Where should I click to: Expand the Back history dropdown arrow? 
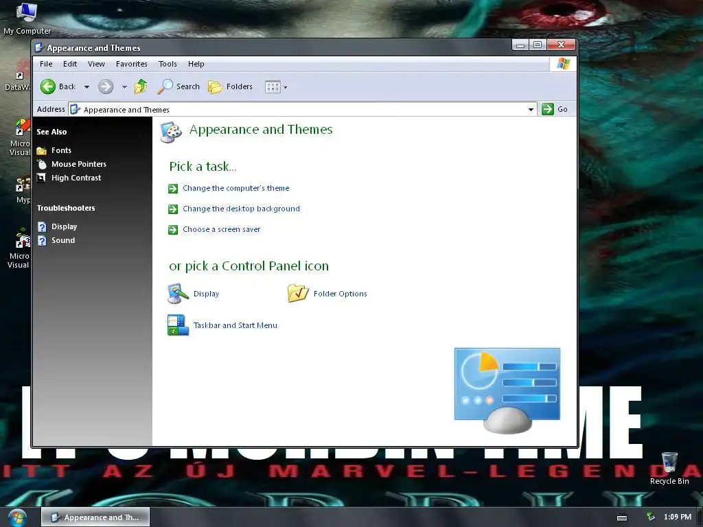(87, 87)
